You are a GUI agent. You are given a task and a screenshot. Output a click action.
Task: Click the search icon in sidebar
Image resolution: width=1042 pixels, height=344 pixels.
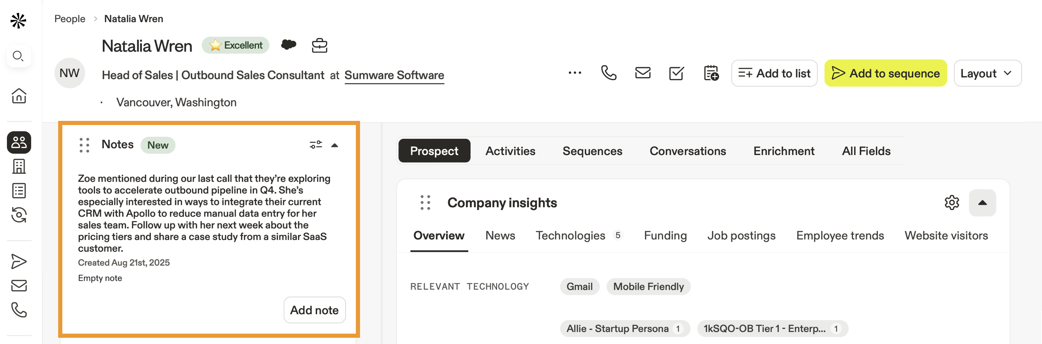(x=18, y=56)
